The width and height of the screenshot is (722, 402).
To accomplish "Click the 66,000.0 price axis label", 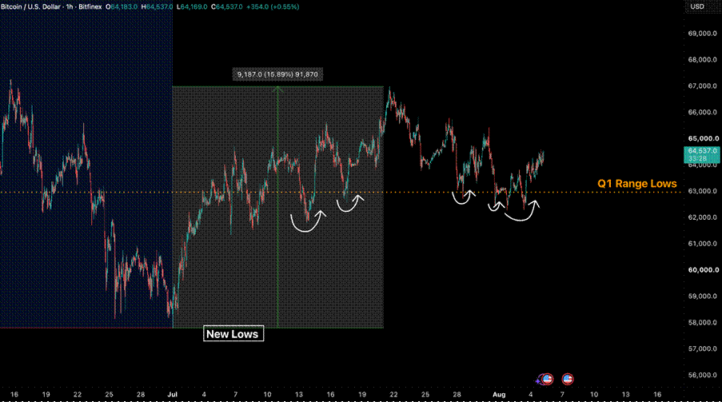I will (x=702, y=112).
